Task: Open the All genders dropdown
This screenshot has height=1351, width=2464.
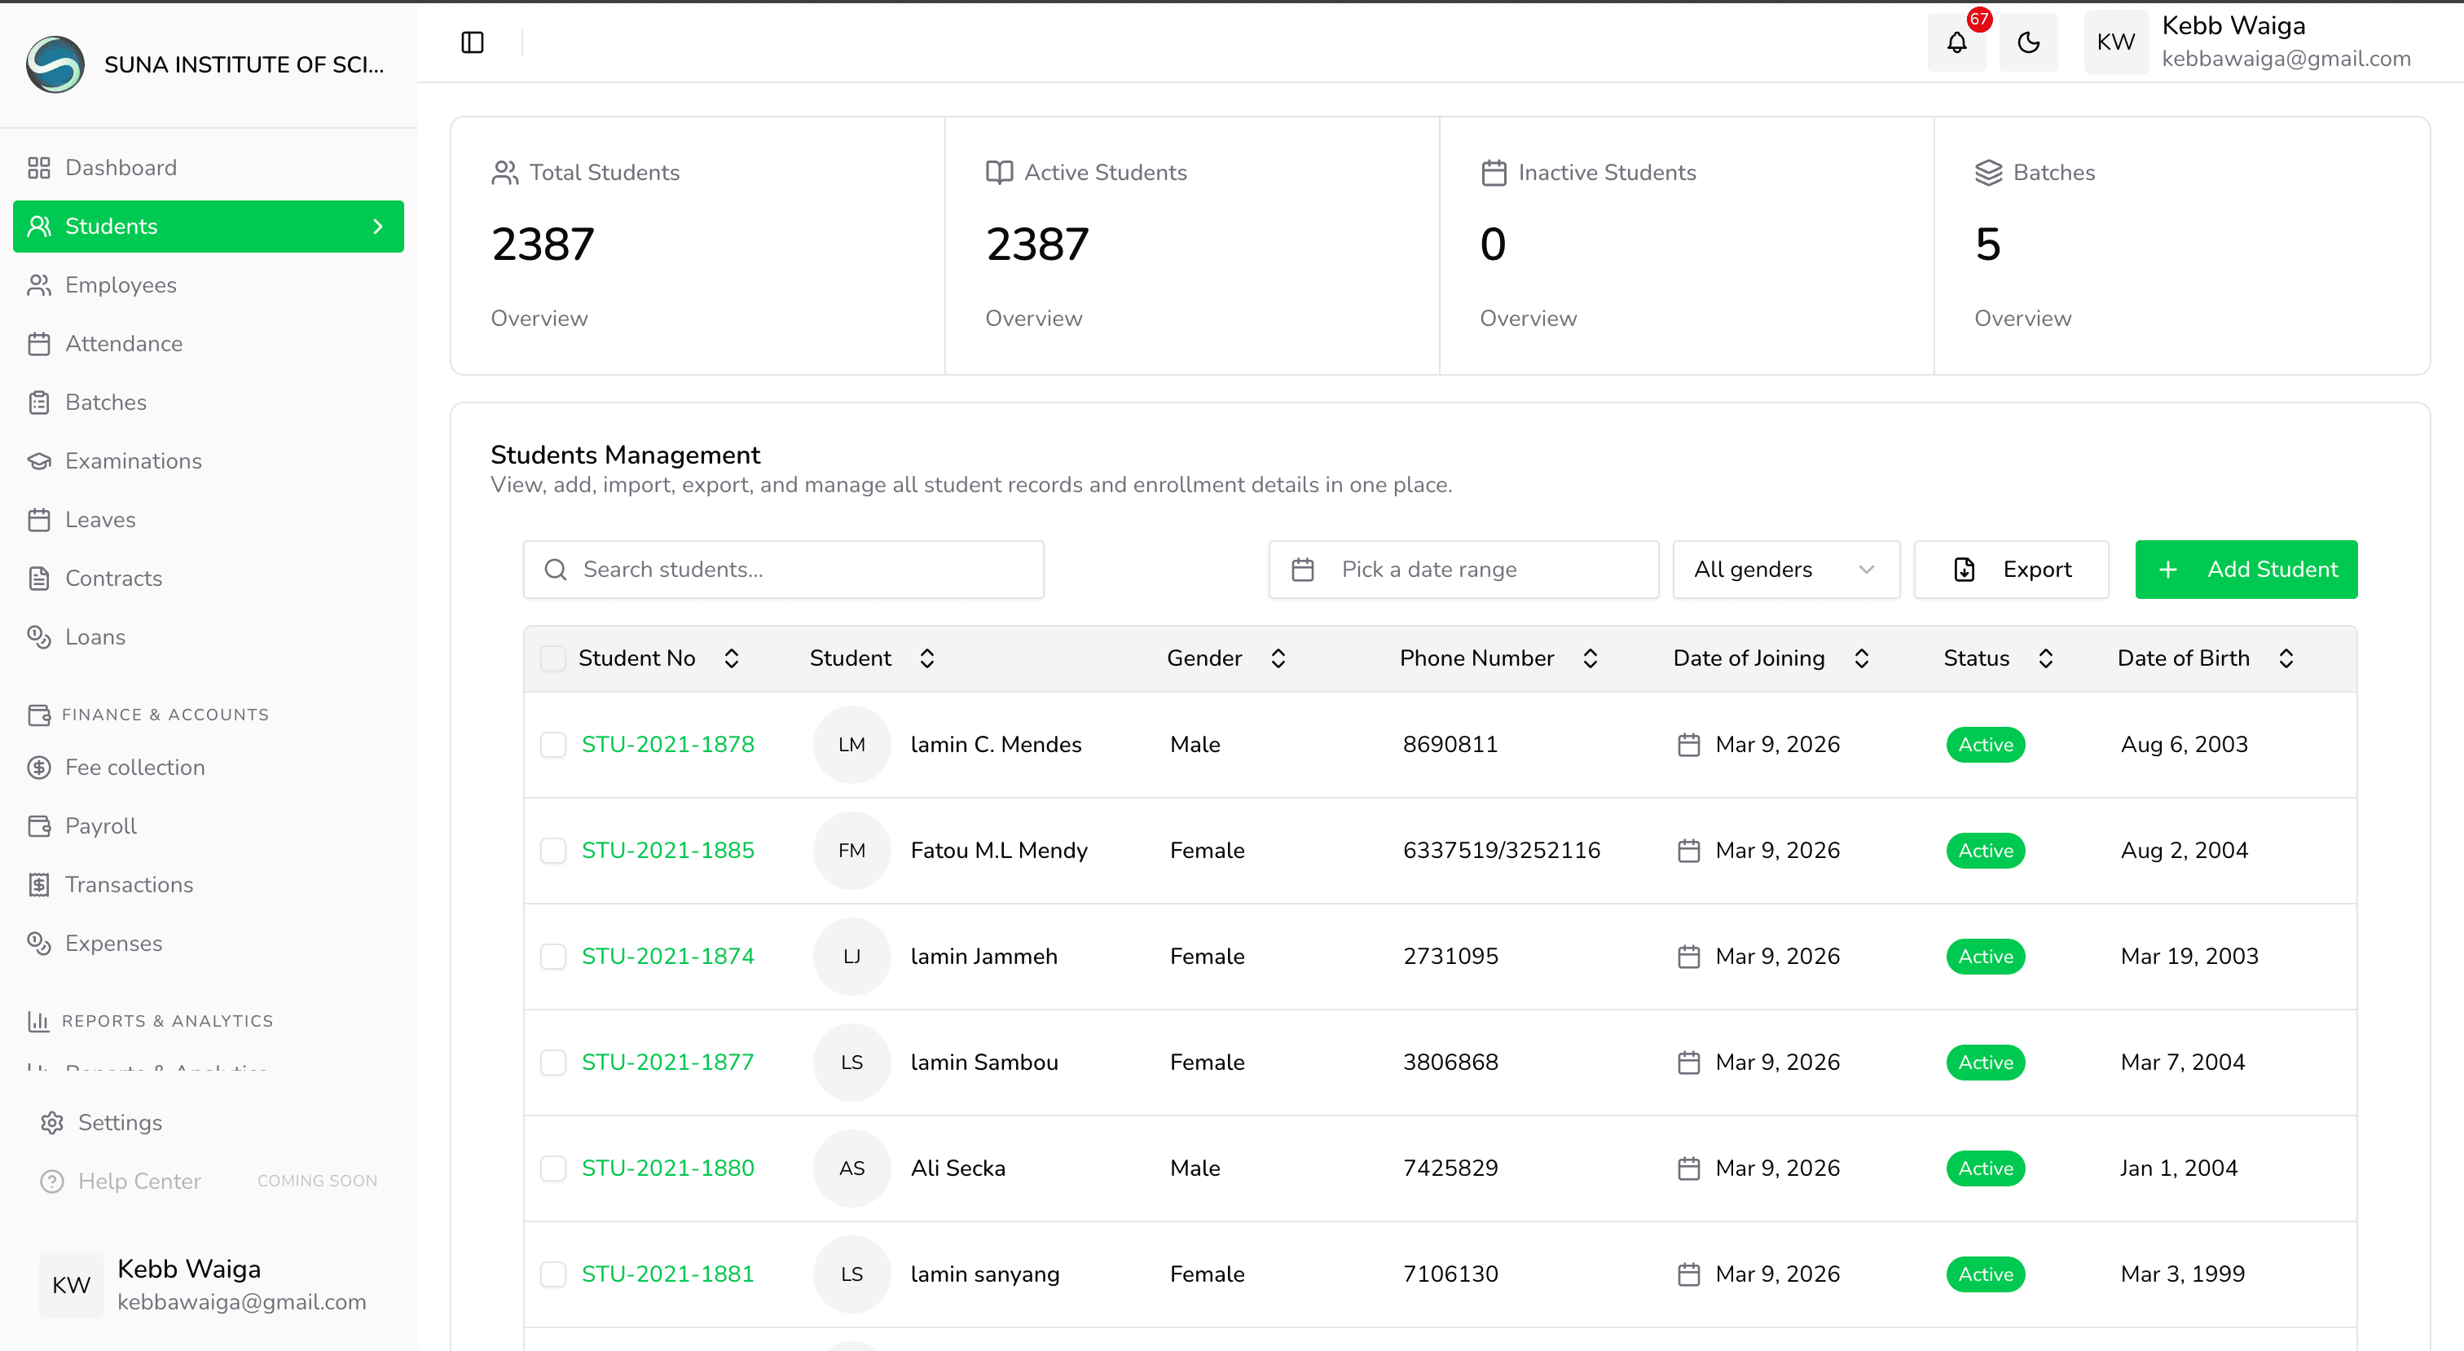Action: click(x=1785, y=570)
